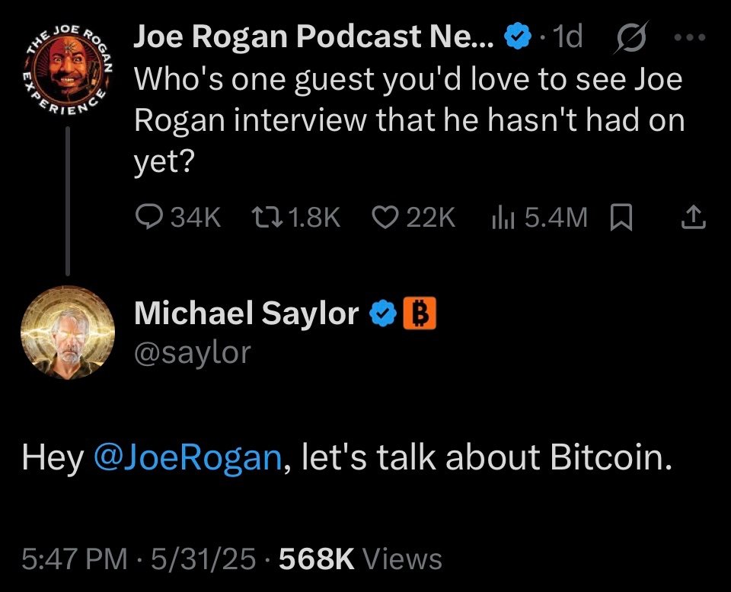Image resolution: width=731 pixels, height=592 pixels.
Task: Click the Bitcoin emoji beside Michael Saylor
Action: pos(420,313)
